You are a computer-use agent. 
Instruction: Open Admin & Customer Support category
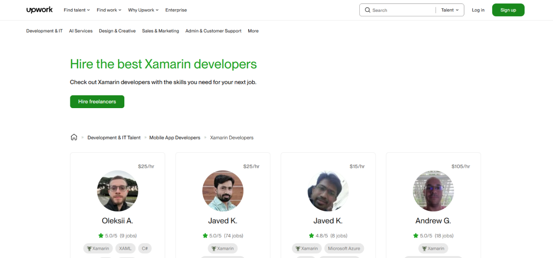213,31
